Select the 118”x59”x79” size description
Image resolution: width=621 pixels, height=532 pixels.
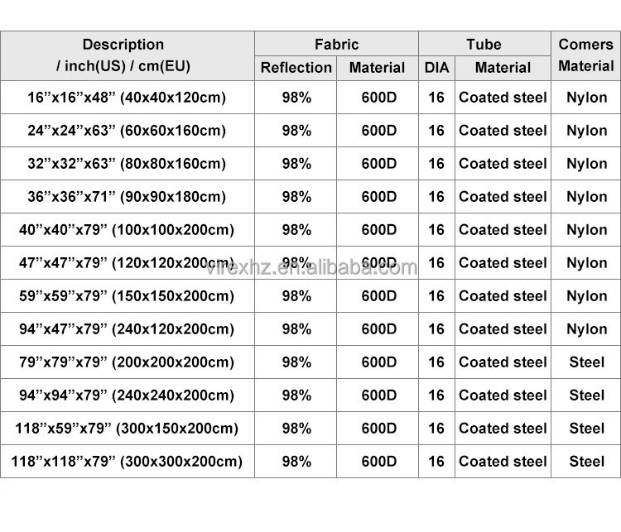click(127, 429)
